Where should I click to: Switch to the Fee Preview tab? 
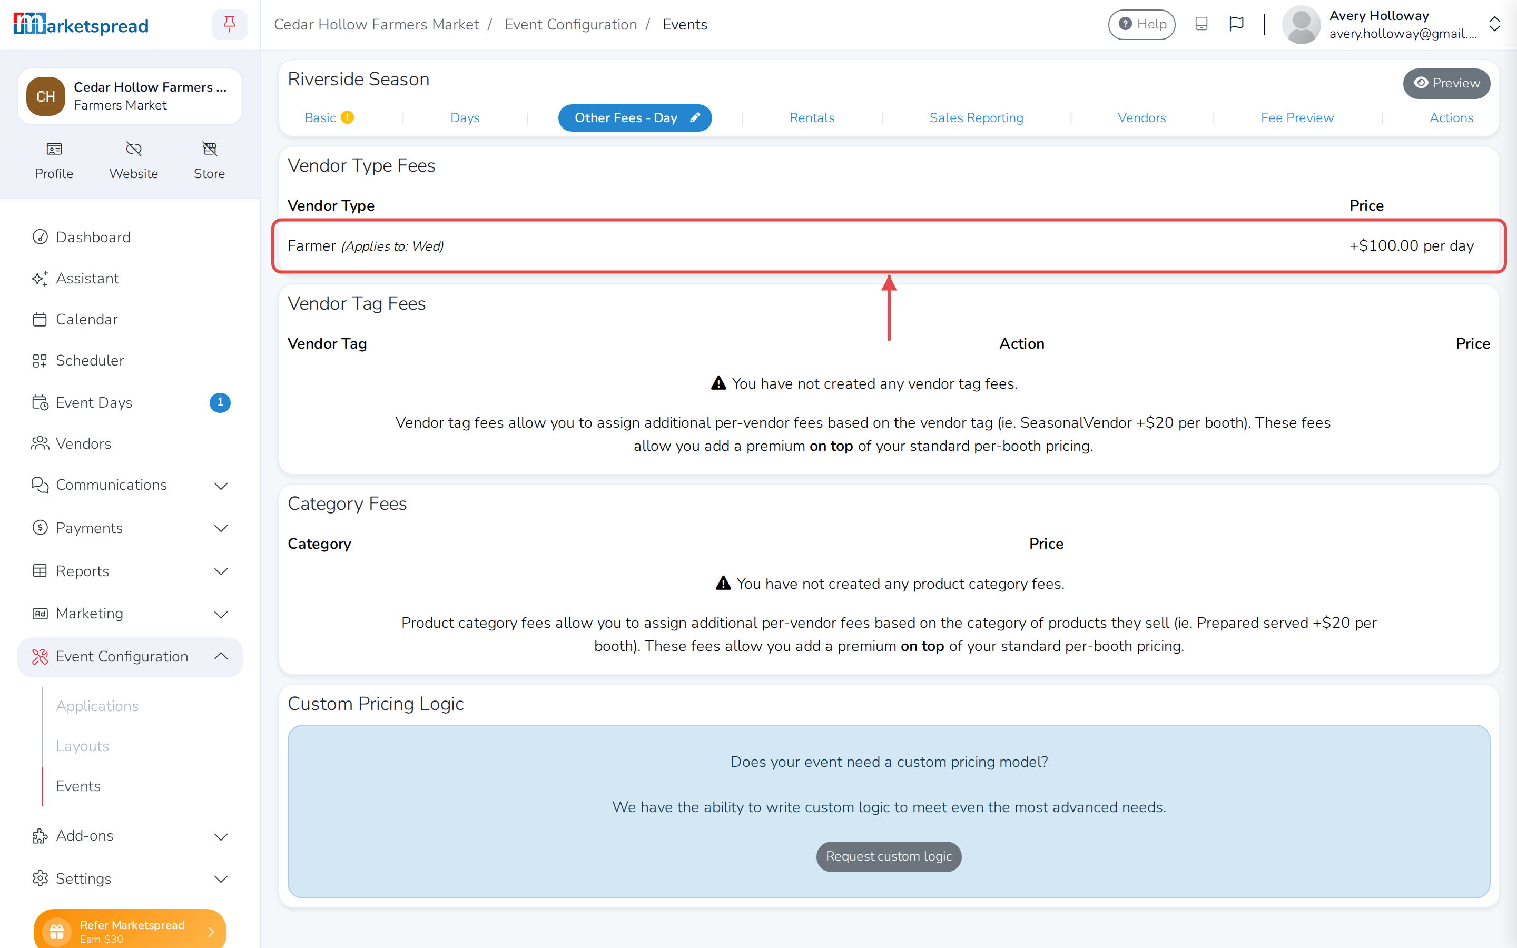[x=1297, y=118]
